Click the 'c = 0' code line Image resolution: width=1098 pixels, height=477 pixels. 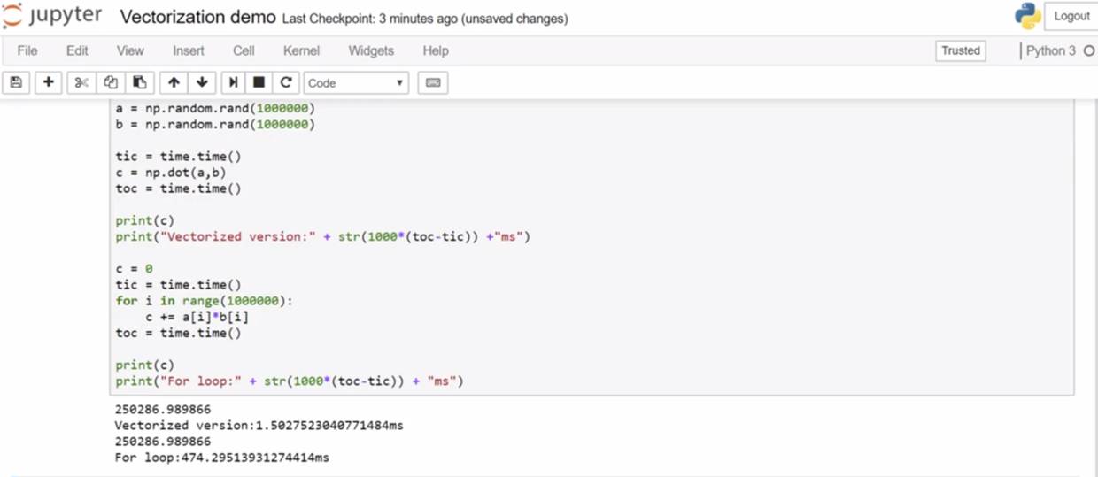click(x=134, y=268)
